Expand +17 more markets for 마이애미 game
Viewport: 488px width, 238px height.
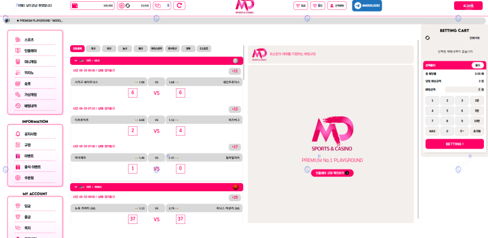coord(235,147)
